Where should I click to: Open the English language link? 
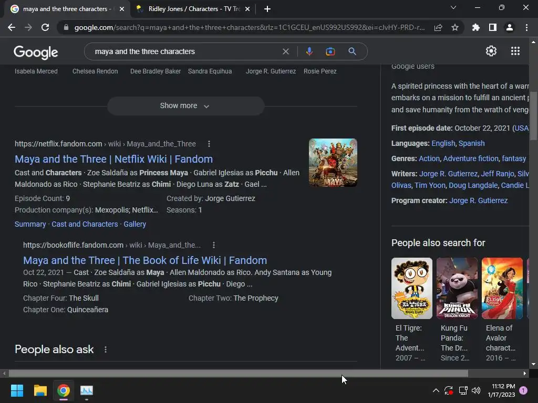click(x=443, y=143)
